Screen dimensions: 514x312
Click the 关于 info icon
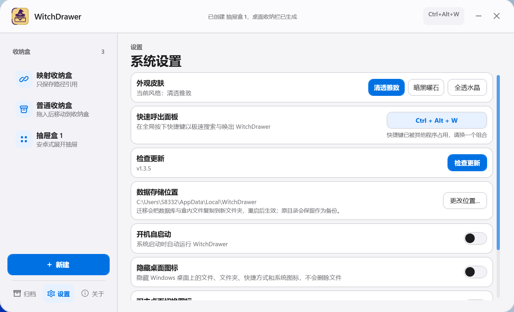(85, 293)
